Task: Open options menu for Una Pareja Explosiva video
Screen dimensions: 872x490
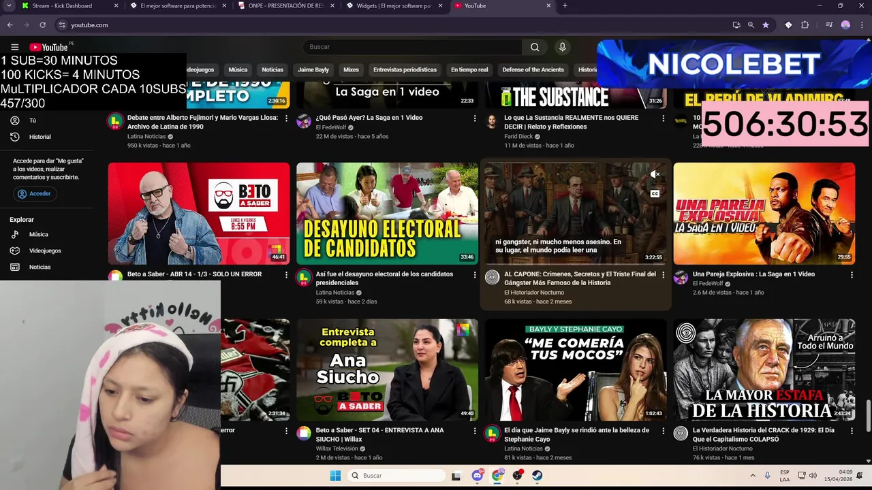Action: (x=852, y=275)
